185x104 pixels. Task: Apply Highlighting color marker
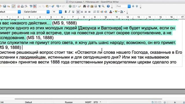[x=116, y=12]
